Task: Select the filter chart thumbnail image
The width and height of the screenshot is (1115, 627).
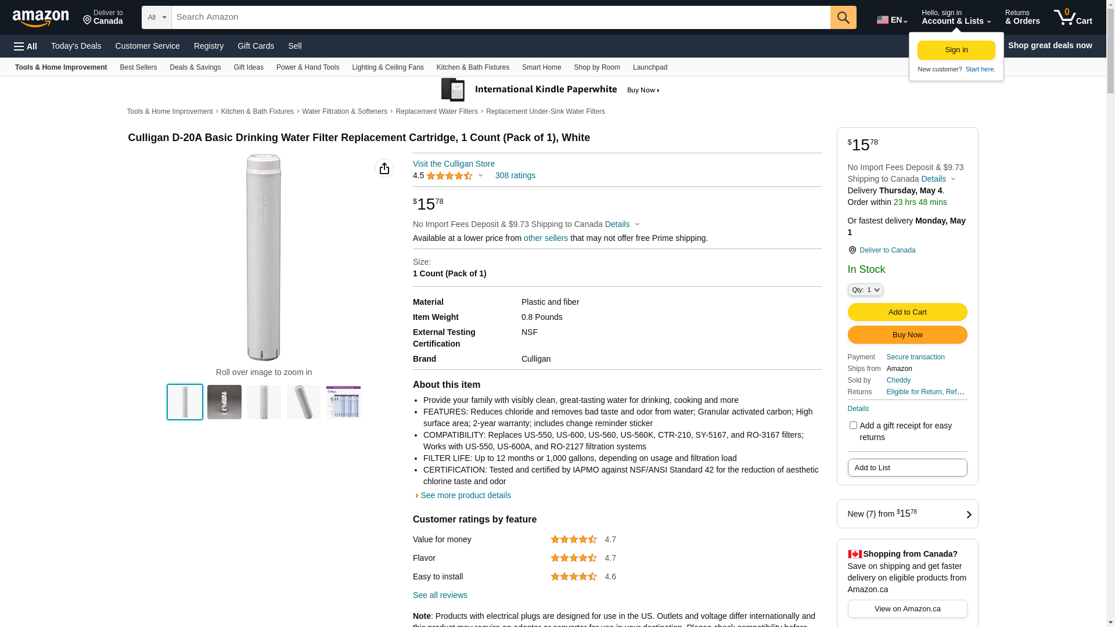Action: [x=343, y=402]
